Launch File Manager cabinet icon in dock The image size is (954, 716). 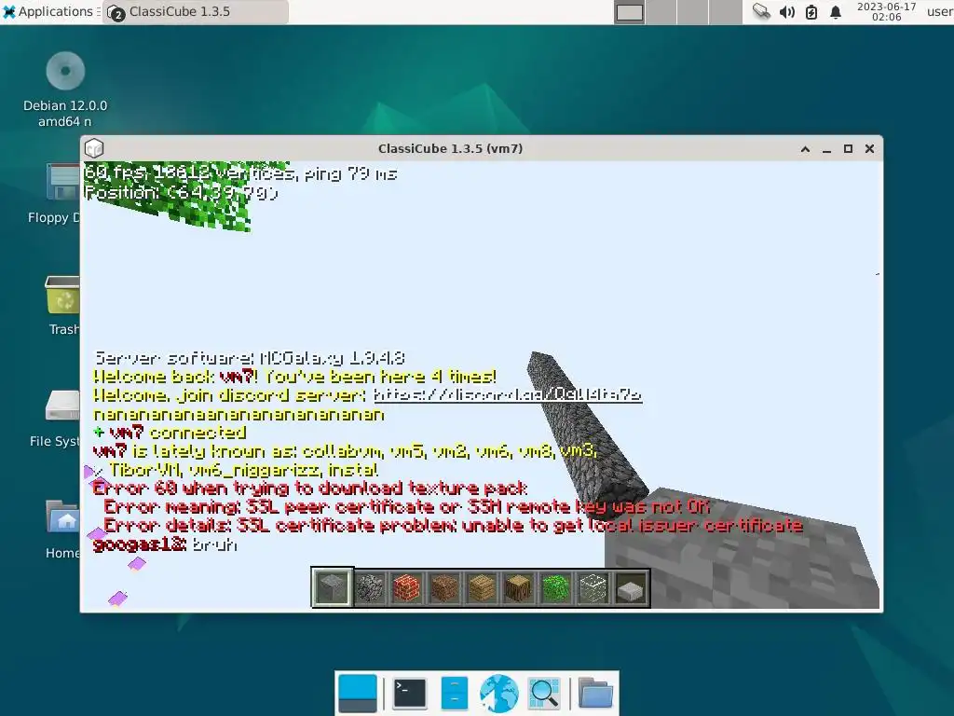point(454,693)
